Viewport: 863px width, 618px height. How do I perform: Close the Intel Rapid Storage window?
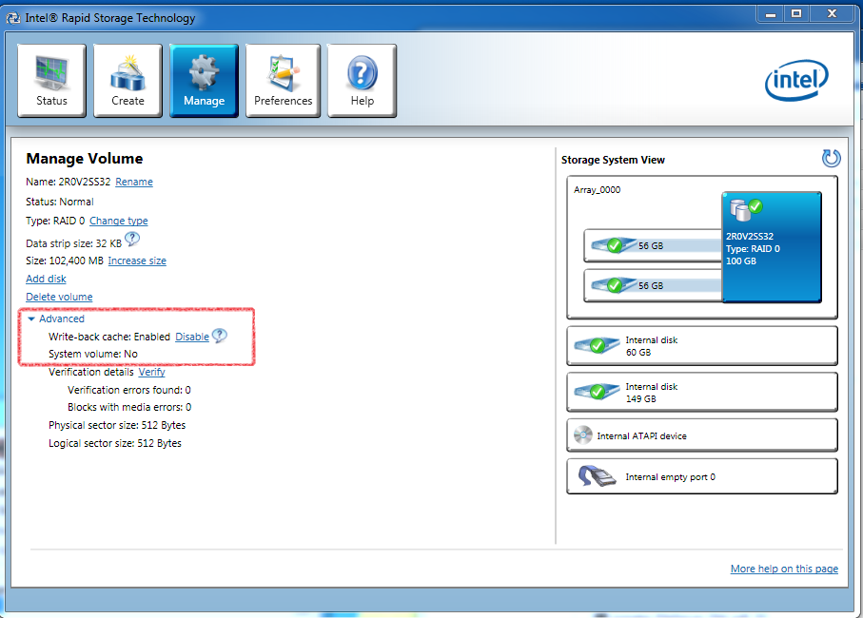click(x=832, y=14)
